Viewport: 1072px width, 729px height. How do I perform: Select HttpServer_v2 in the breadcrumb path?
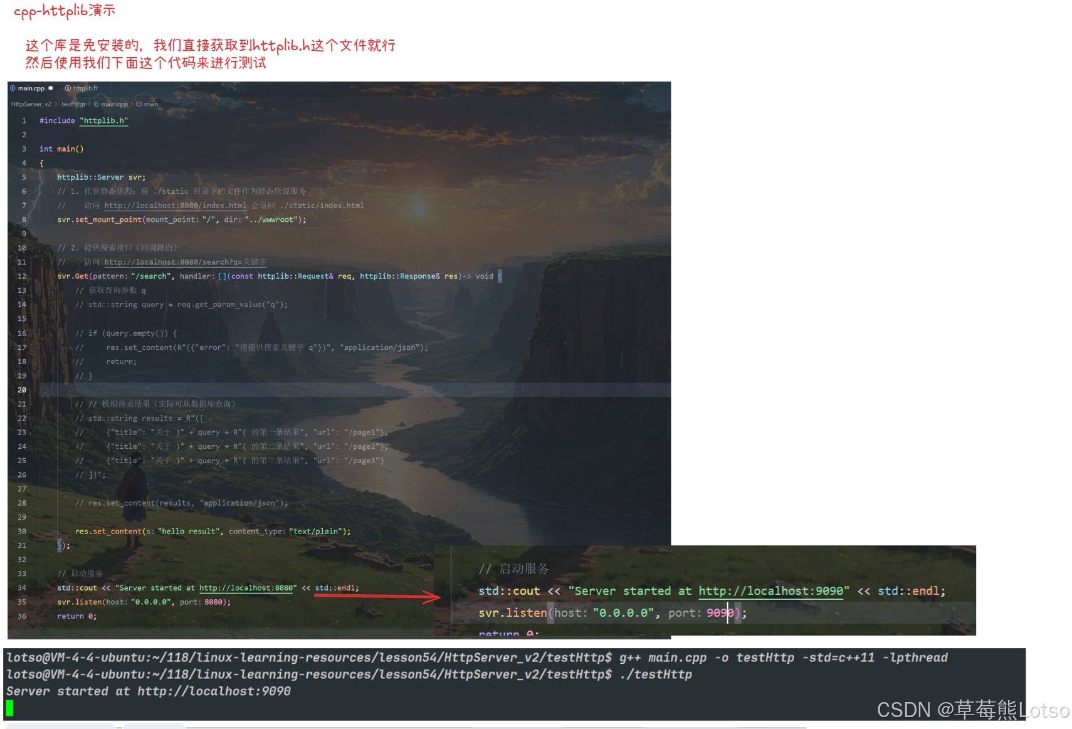[31, 104]
